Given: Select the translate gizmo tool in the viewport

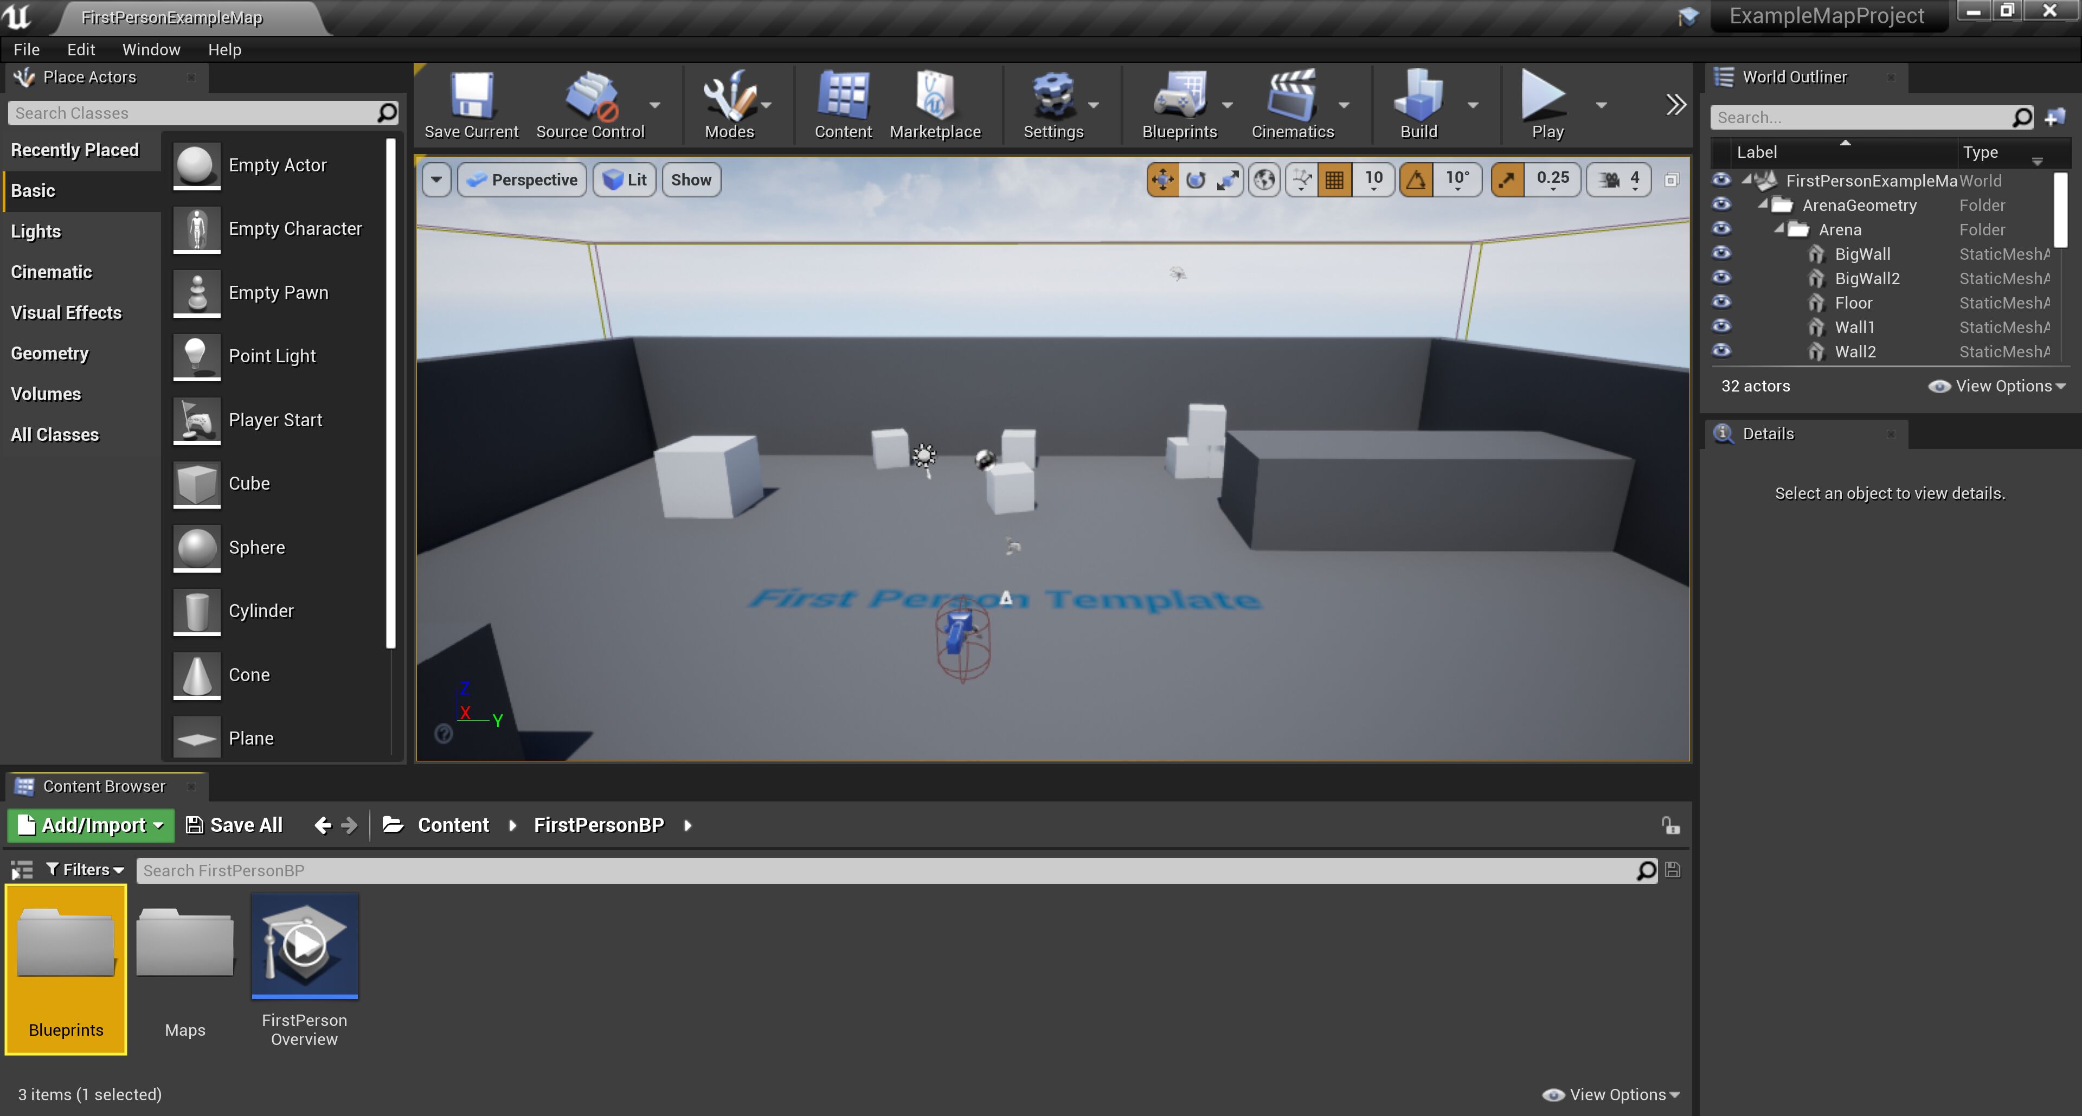Looking at the screenshot, I should point(1162,179).
